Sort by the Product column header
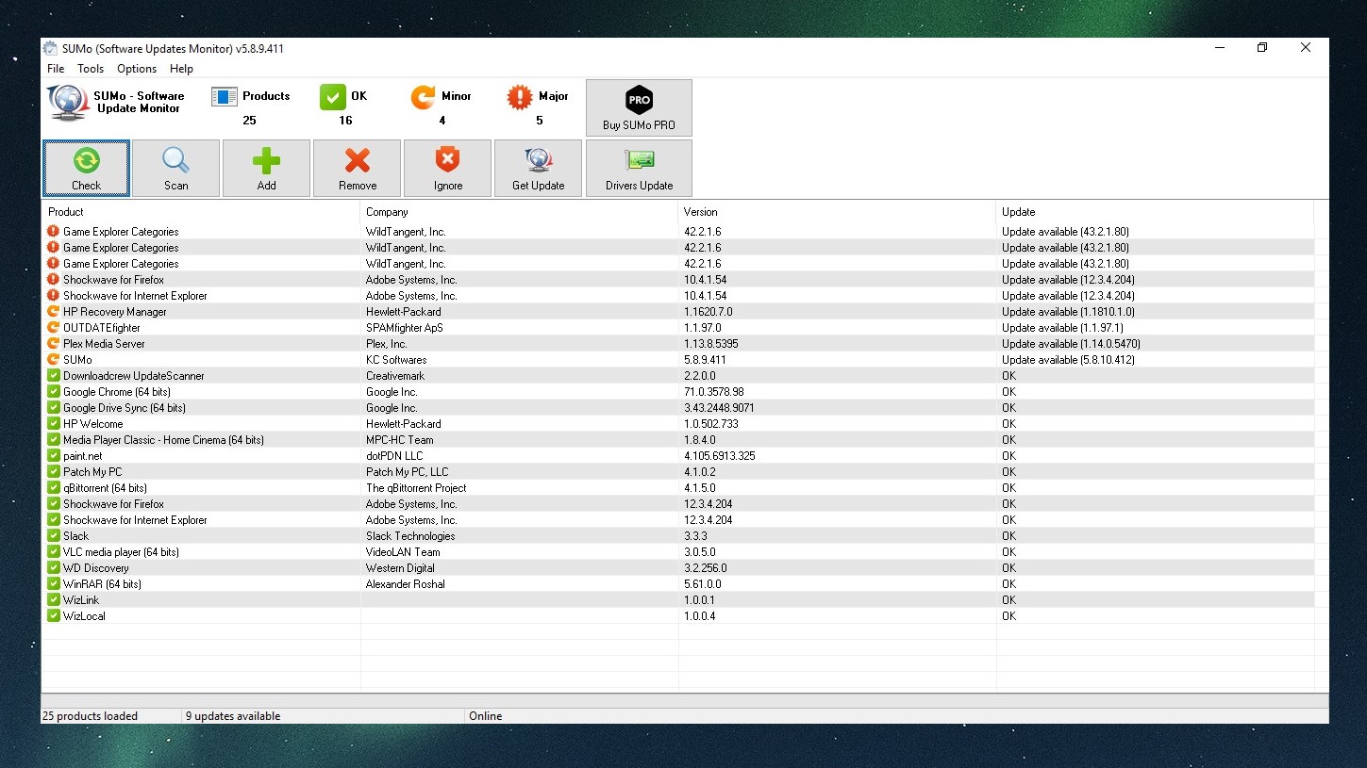Viewport: 1367px width, 768px height. (200, 212)
